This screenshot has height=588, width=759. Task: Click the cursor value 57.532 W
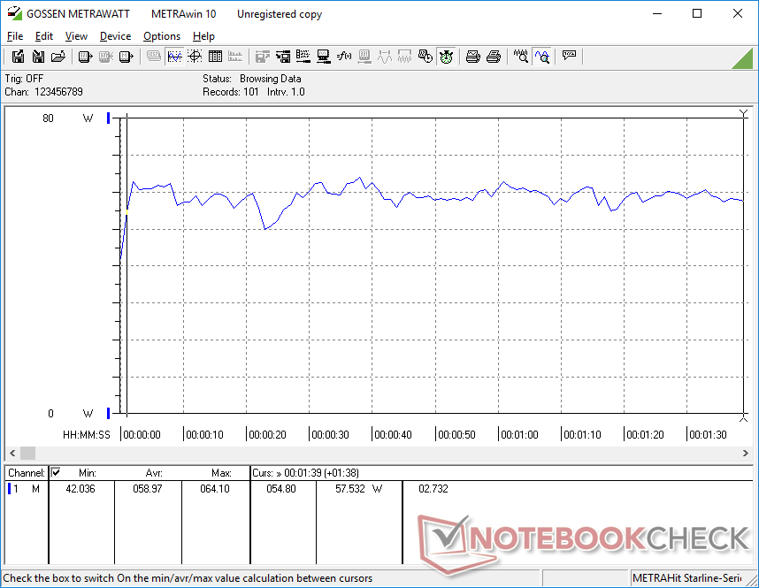click(x=358, y=489)
